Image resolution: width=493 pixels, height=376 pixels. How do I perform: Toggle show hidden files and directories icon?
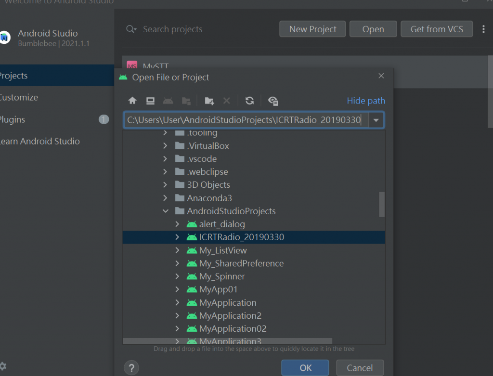(x=273, y=101)
